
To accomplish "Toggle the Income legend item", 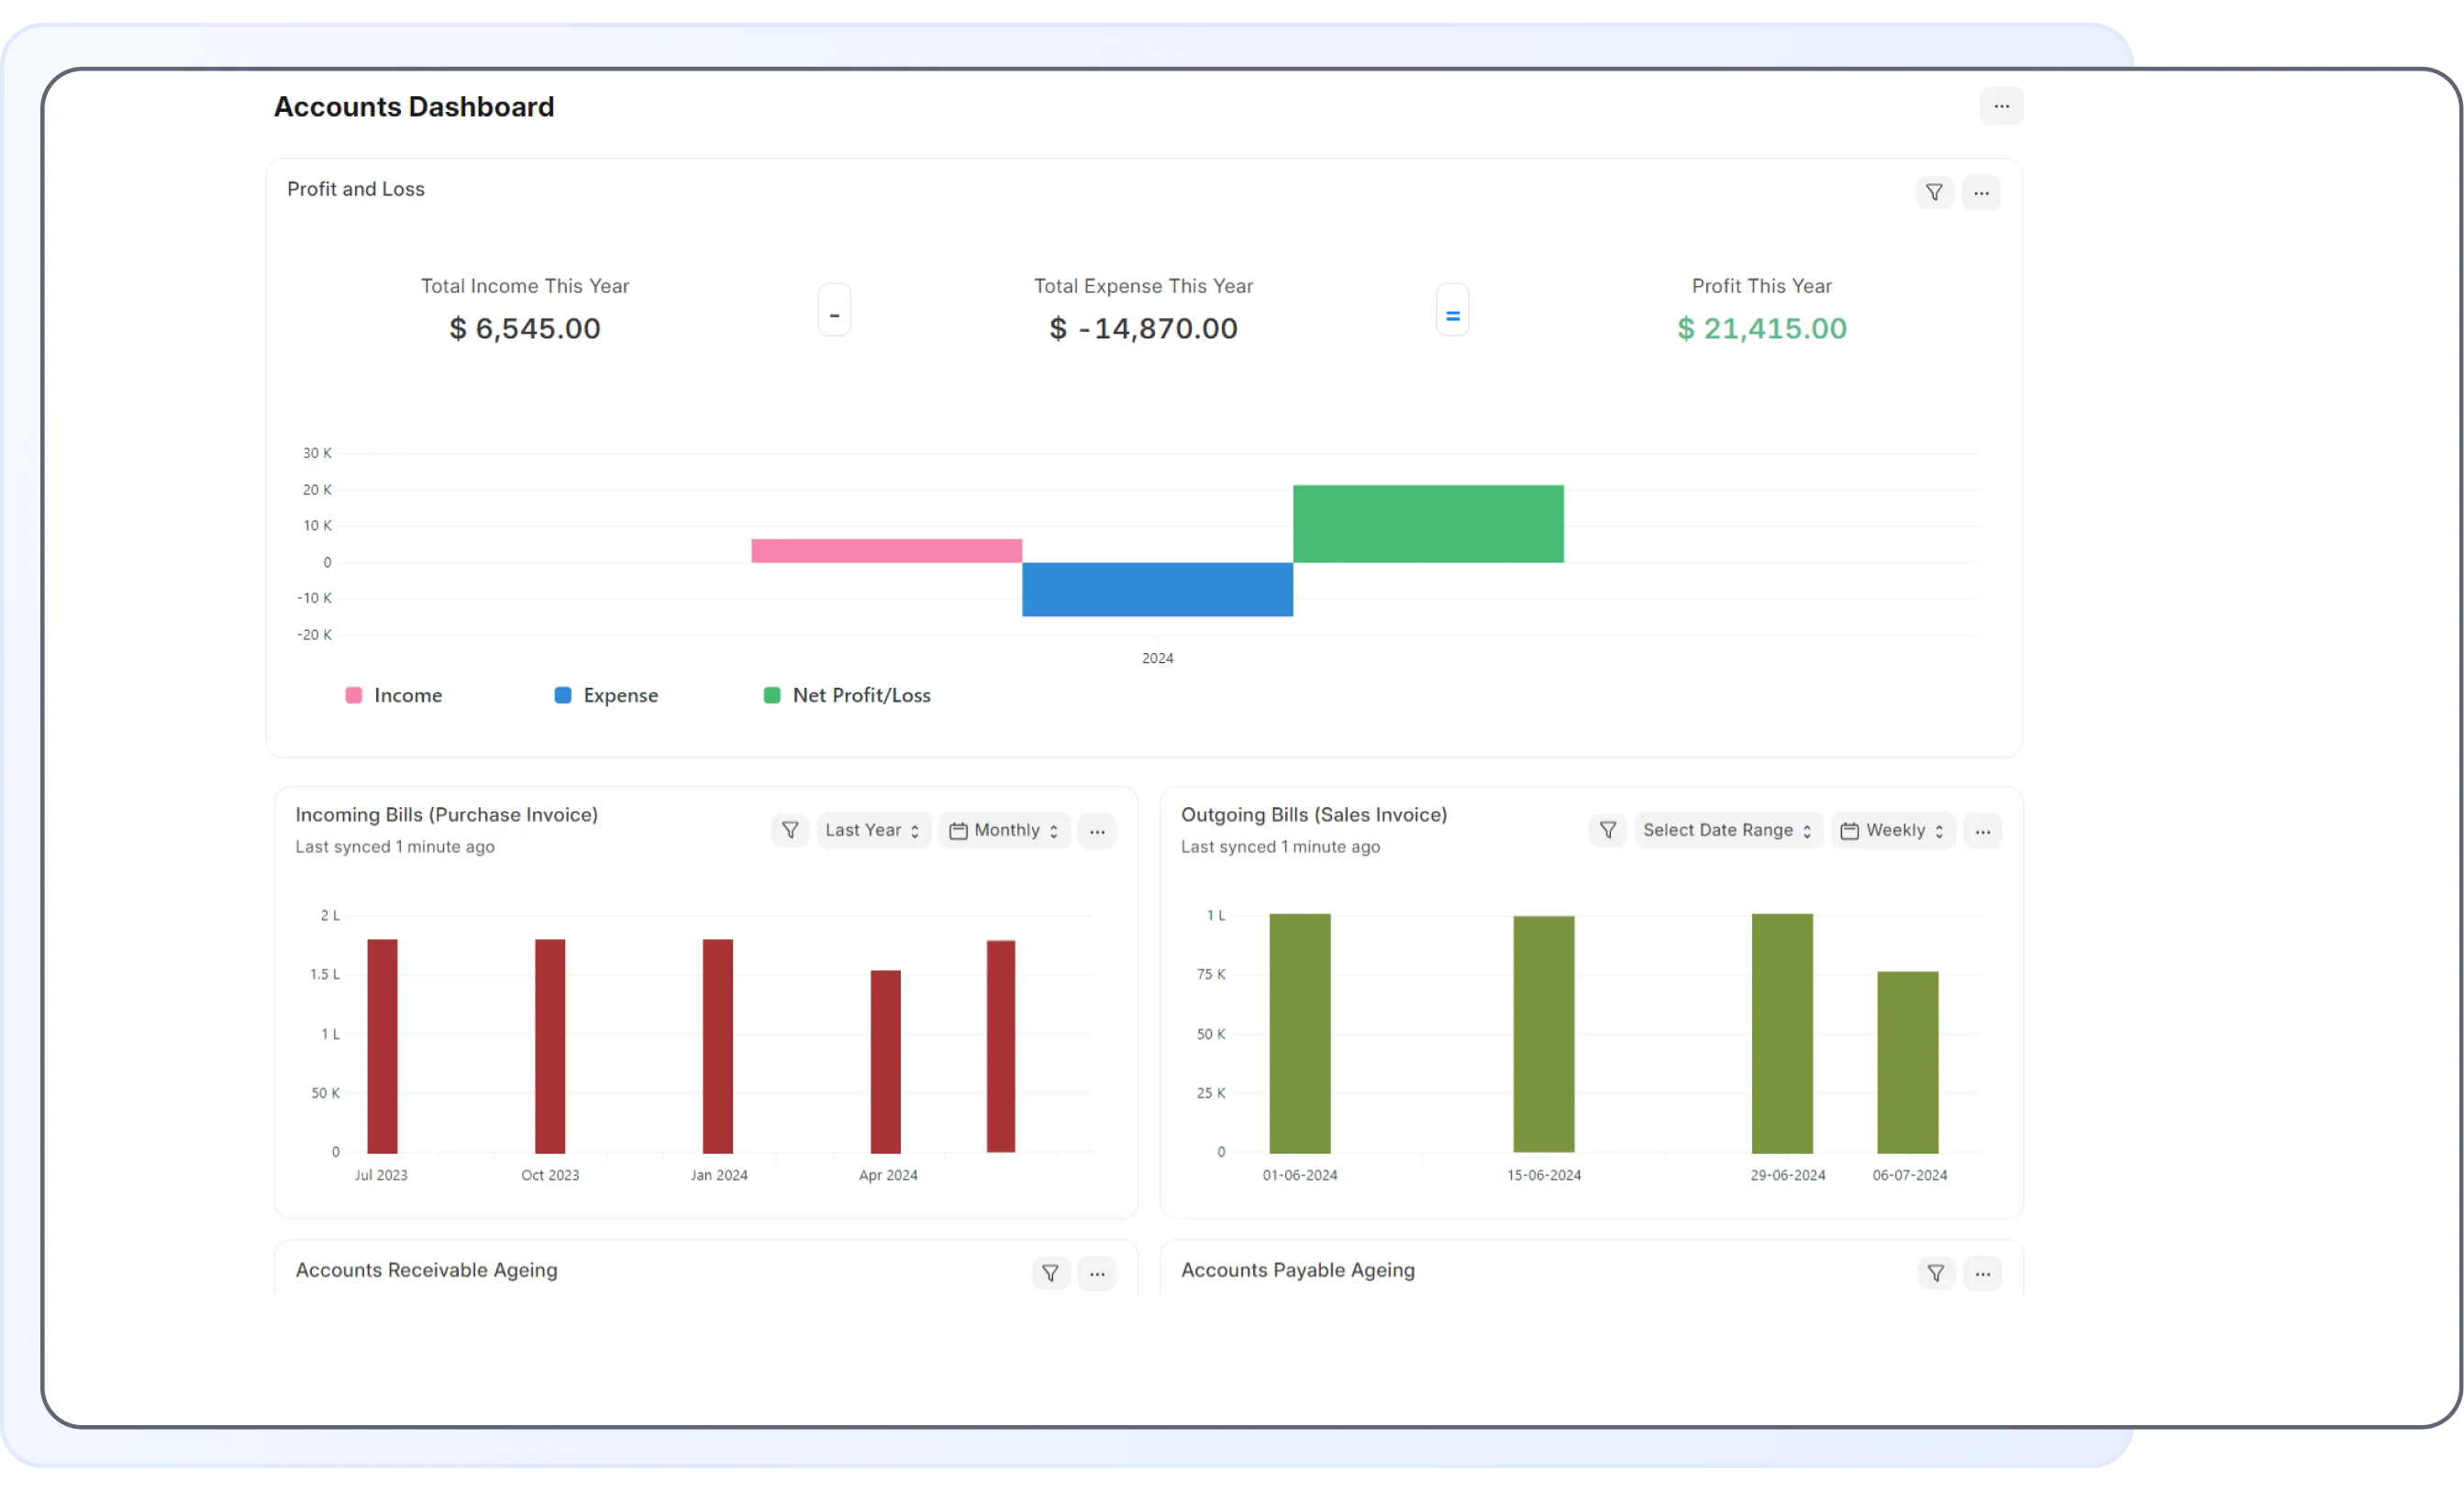I will (x=394, y=695).
